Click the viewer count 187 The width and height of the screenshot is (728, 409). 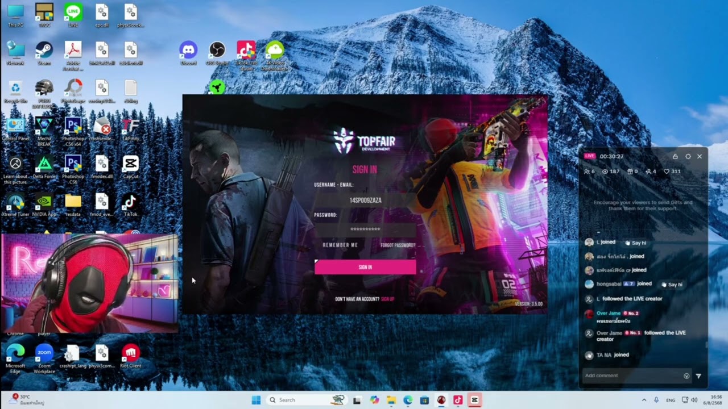click(611, 172)
